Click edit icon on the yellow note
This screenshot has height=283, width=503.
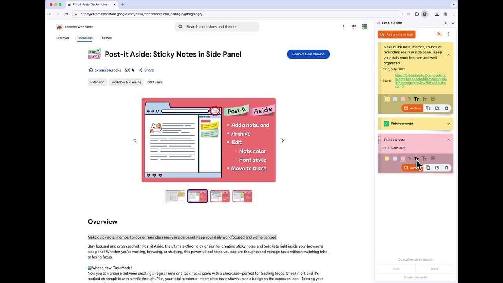(x=437, y=108)
